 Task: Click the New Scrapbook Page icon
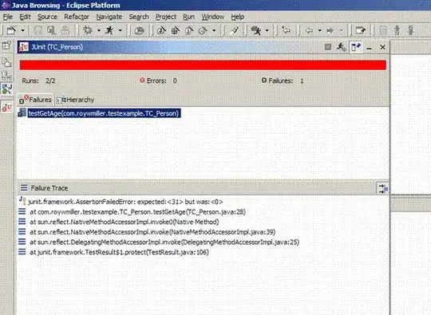tap(203, 30)
